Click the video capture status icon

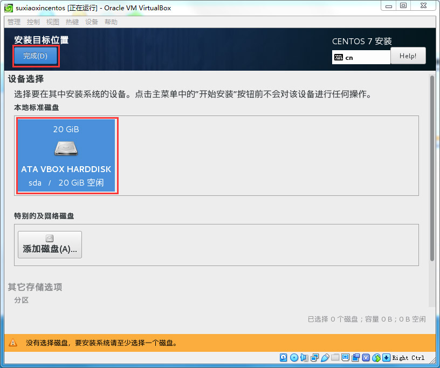point(355,358)
